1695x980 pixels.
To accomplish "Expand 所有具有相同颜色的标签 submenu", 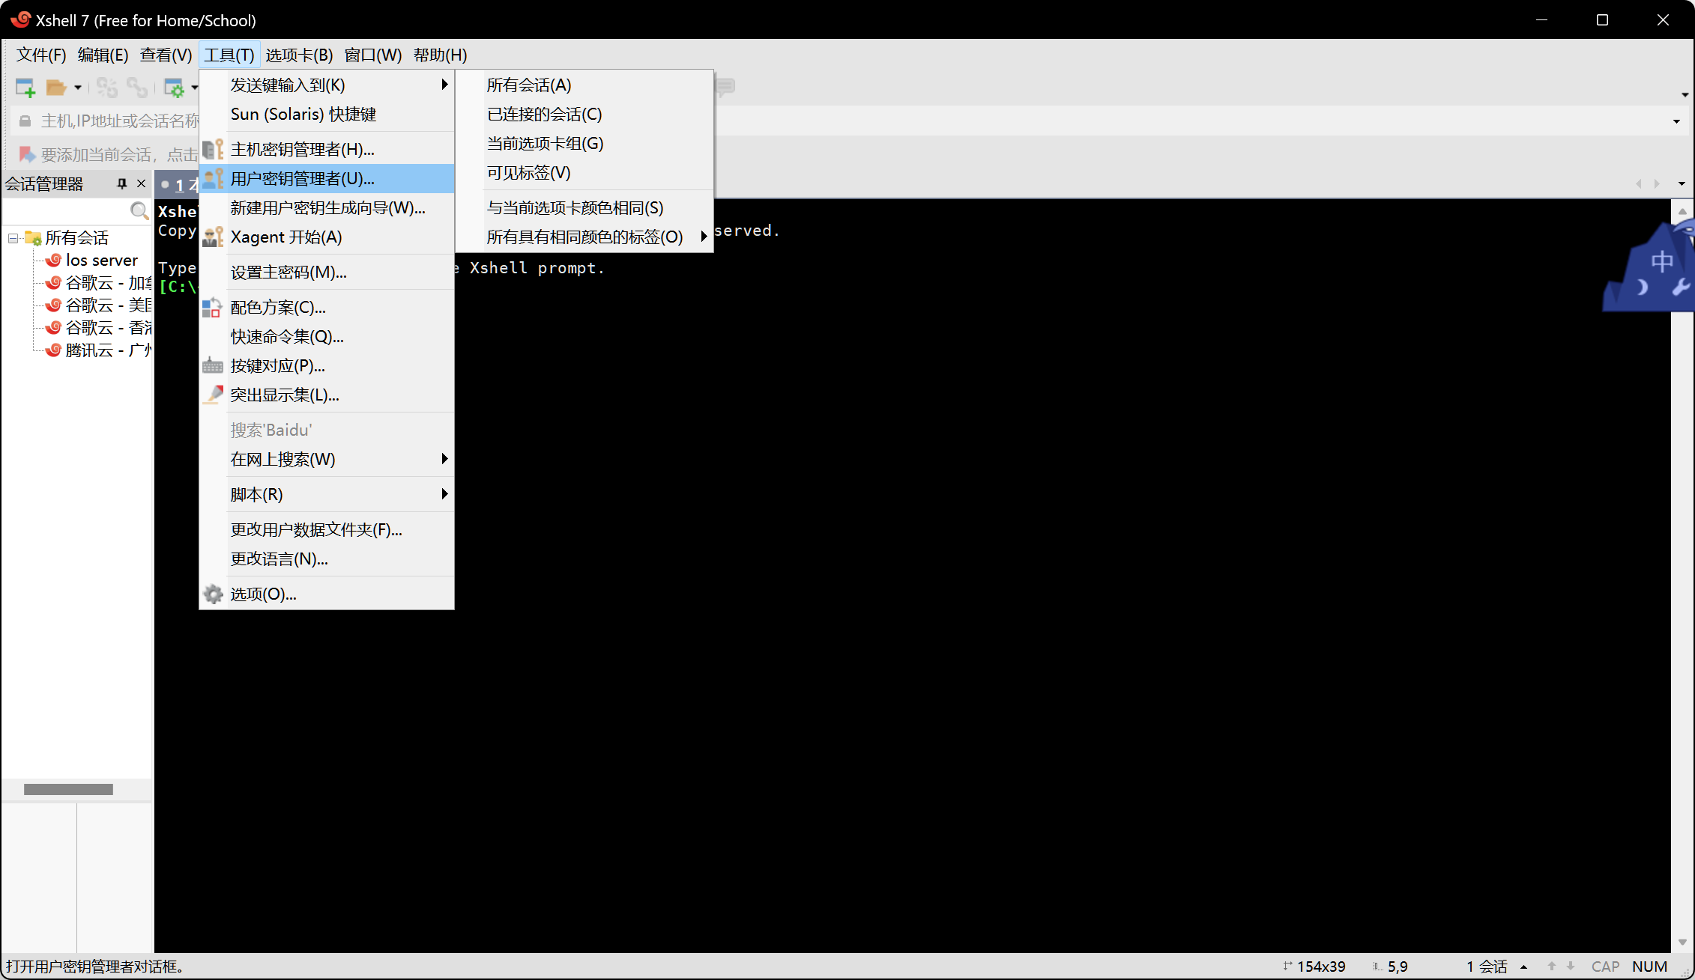I will [x=584, y=237].
